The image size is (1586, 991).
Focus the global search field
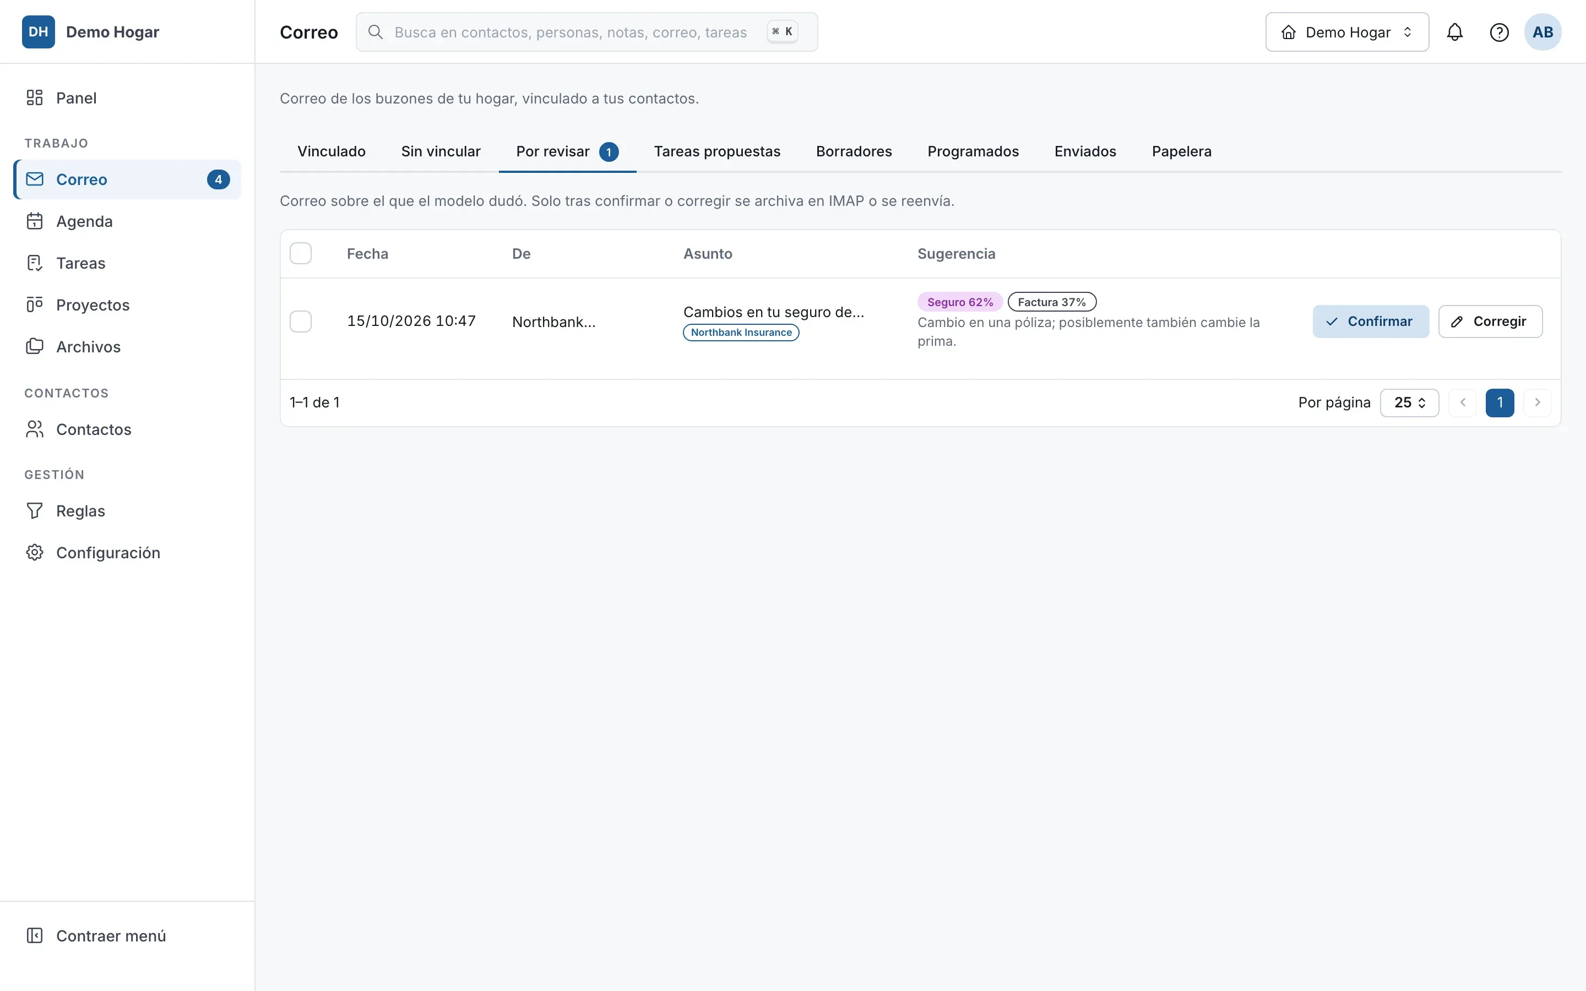click(x=586, y=32)
